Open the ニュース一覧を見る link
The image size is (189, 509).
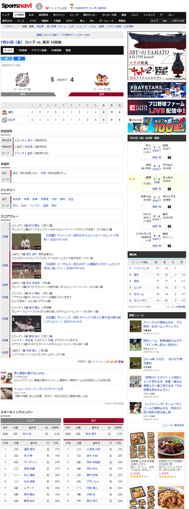click(x=173, y=425)
